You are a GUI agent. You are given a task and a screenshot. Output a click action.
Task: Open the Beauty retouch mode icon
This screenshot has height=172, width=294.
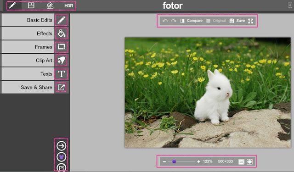pyautogui.click(x=50, y=6)
